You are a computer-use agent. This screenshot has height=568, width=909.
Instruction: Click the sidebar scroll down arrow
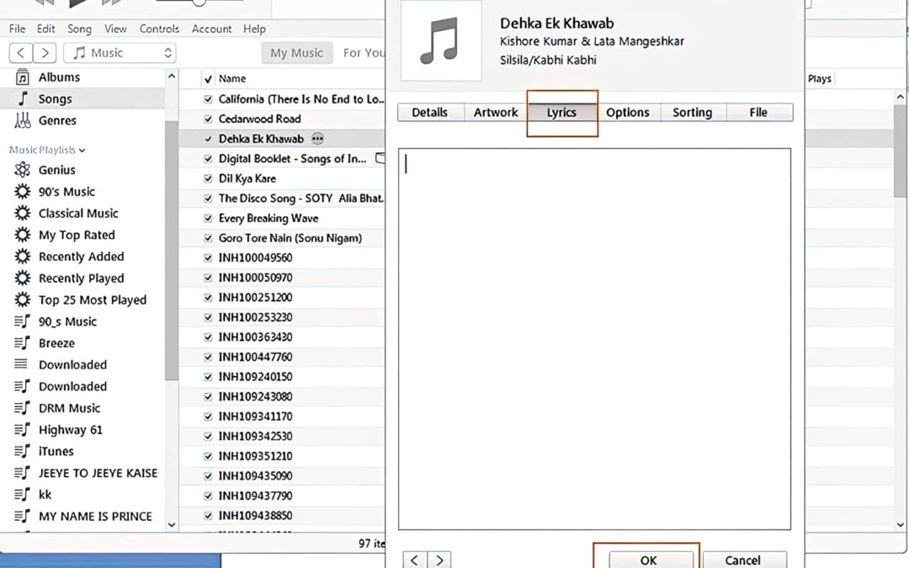tap(172, 524)
